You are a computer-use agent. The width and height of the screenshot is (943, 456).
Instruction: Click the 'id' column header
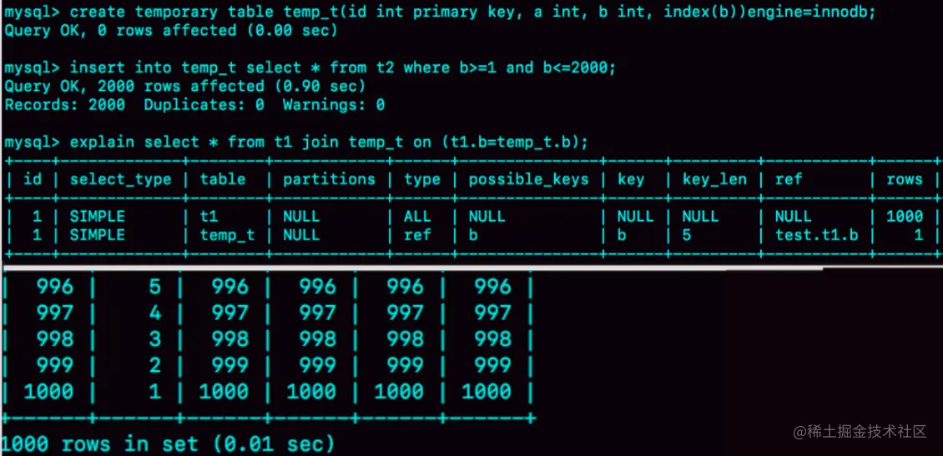[x=33, y=179]
